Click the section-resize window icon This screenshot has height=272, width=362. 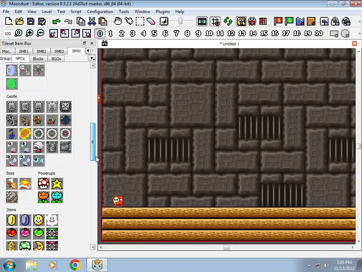324,22
